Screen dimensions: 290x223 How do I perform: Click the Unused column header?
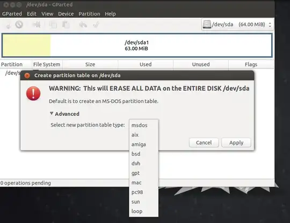click(x=201, y=64)
